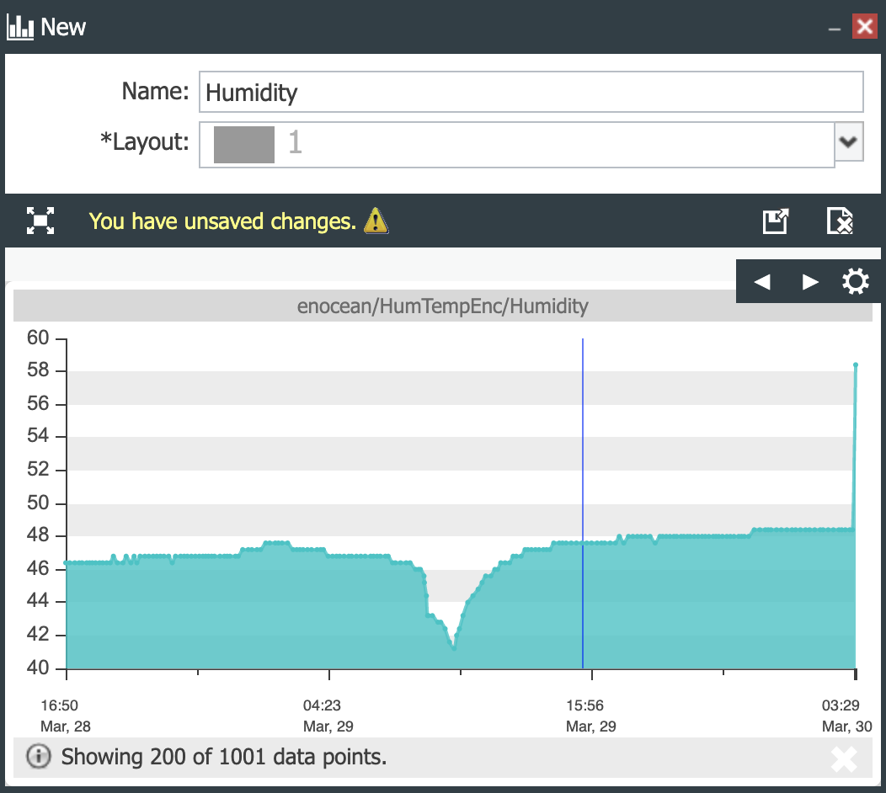Image resolution: width=886 pixels, height=793 pixels.
Task: Click the enocean/HumTempEnc/Humidity chart title
Action: click(442, 306)
